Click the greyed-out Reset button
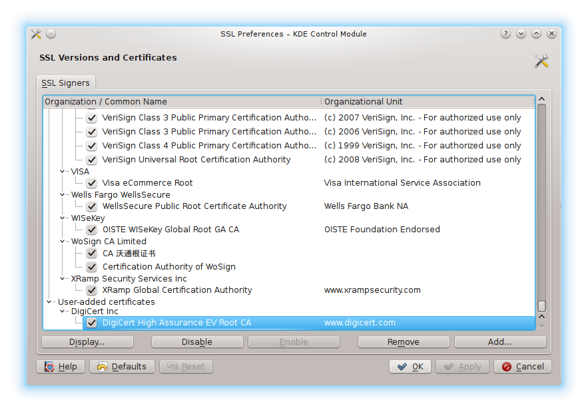The image size is (588, 412). 186,367
